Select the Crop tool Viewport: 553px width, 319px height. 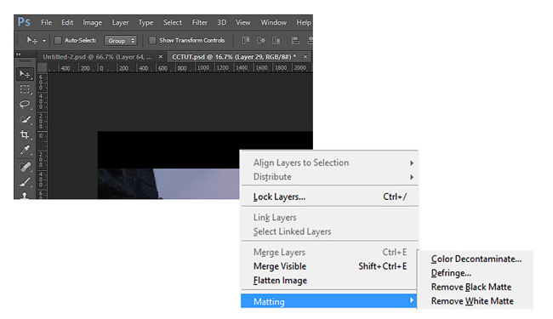click(25, 134)
